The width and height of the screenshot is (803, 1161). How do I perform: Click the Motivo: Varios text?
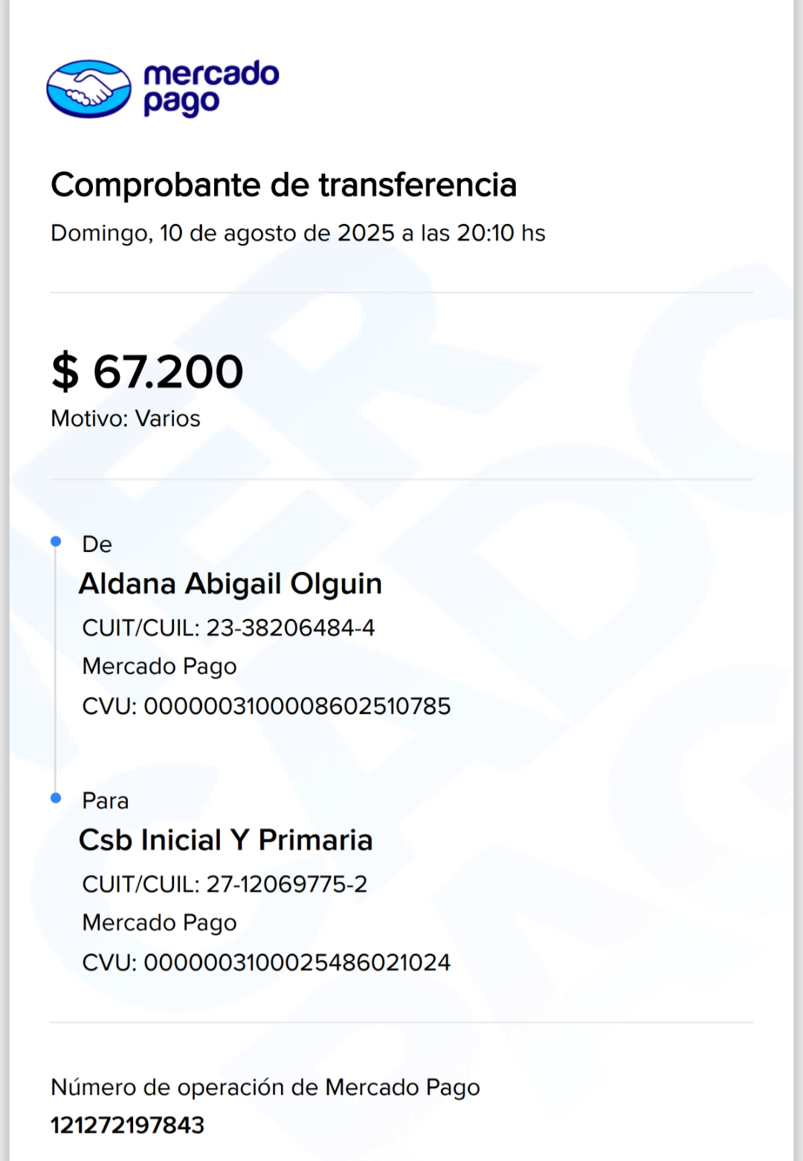pyautogui.click(x=126, y=419)
